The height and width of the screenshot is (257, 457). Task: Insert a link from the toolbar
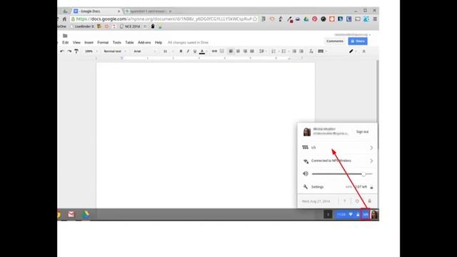click(x=214, y=51)
